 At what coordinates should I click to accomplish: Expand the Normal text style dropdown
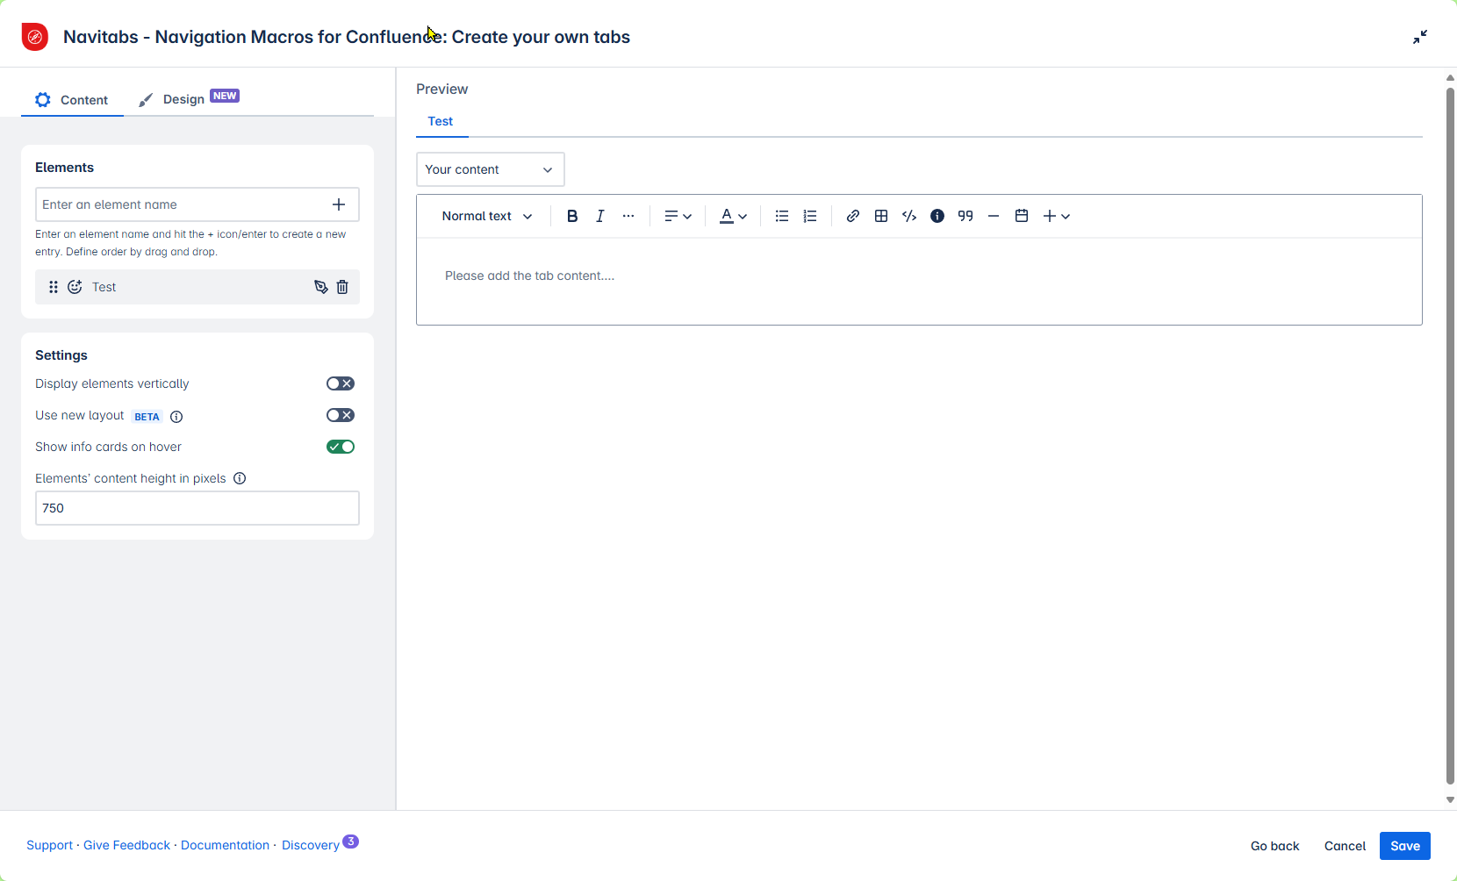tap(487, 217)
